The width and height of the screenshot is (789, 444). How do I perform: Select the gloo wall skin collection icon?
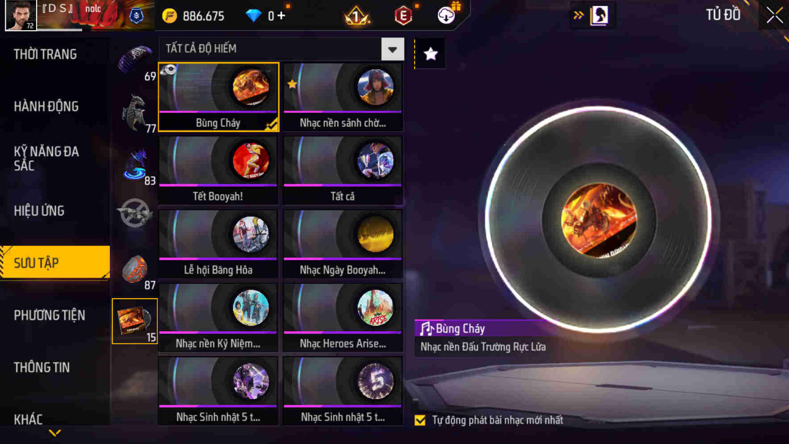click(x=136, y=269)
